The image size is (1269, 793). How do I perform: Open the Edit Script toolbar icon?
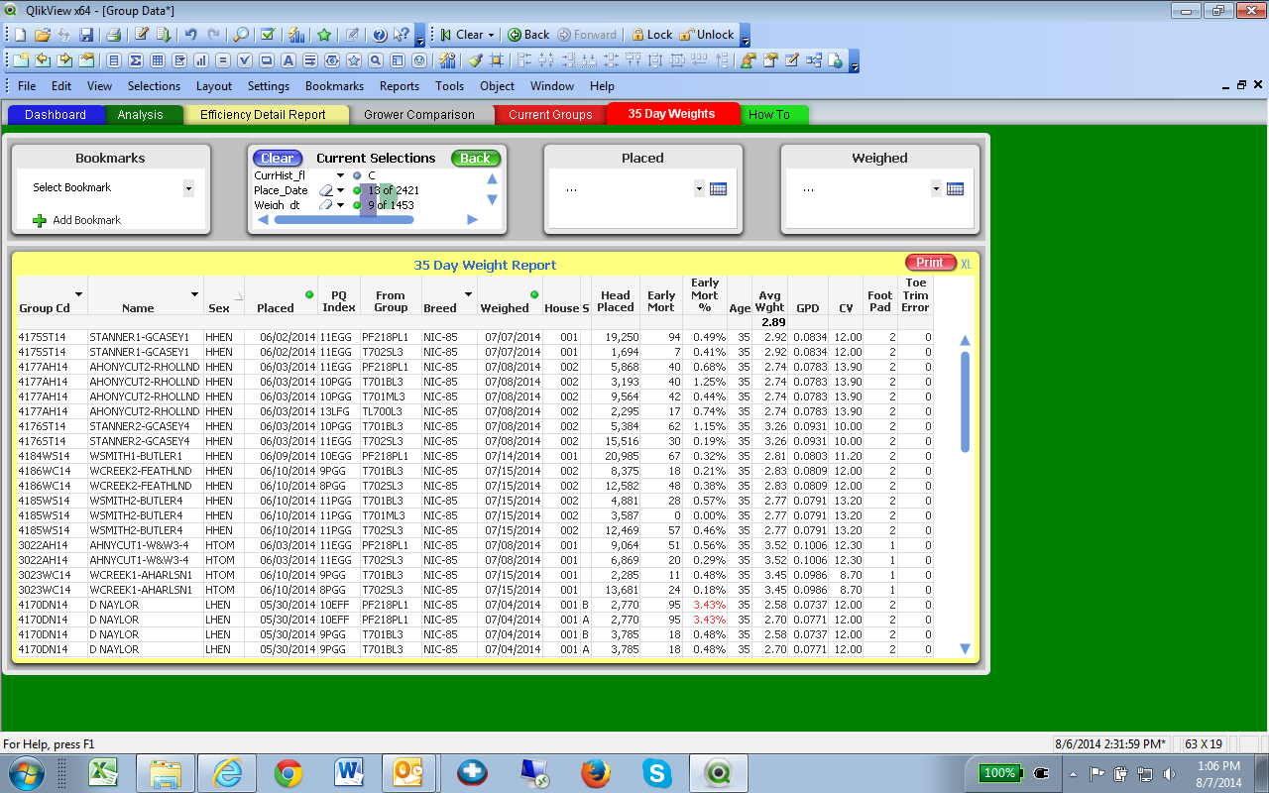pyautogui.click(x=141, y=35)
